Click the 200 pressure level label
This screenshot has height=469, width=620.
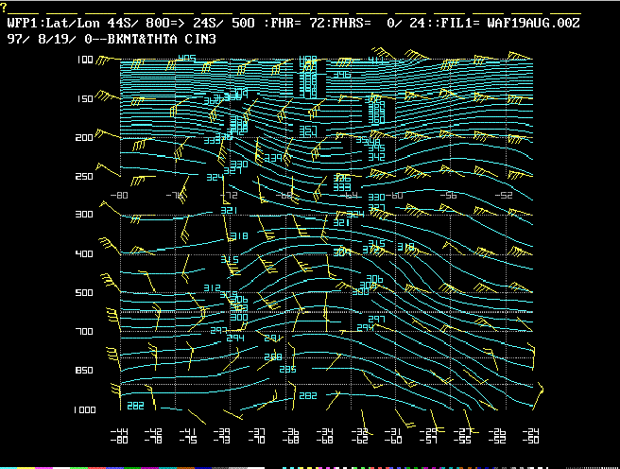[x=84, y=138]
